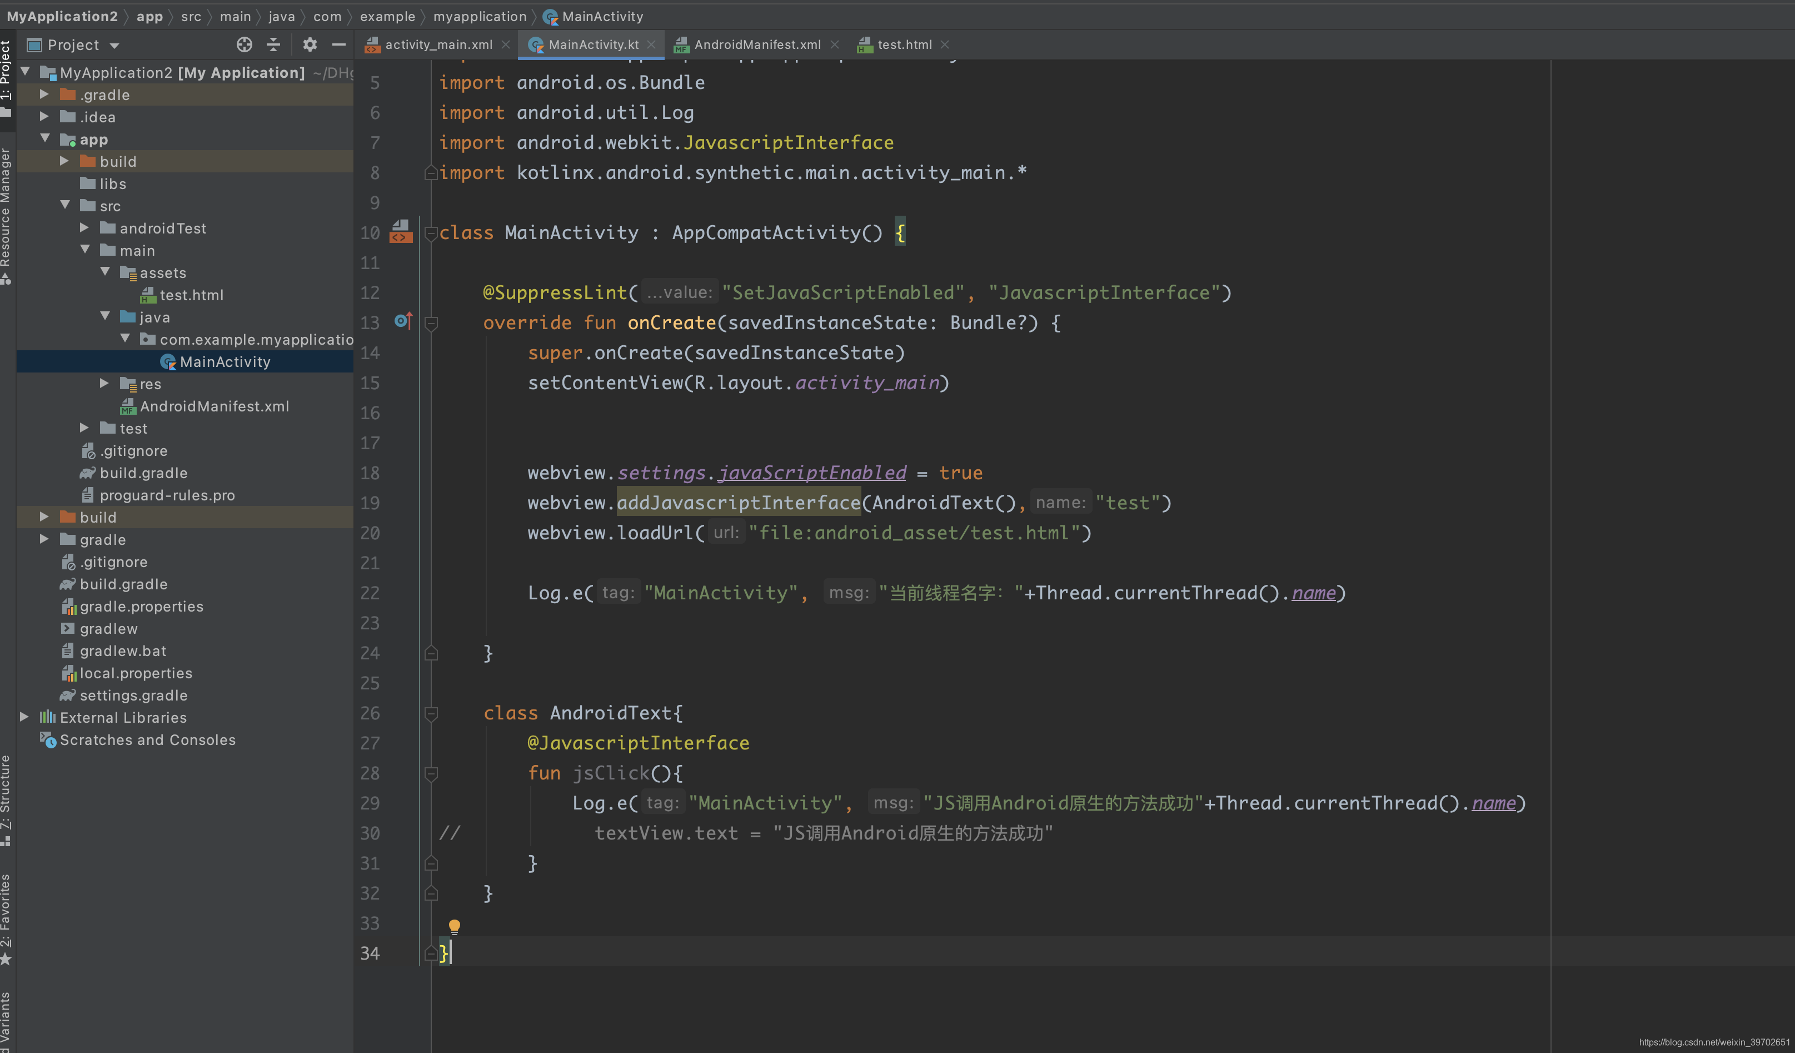
Task: Collapse the app module folder
Action: (45, 139)
